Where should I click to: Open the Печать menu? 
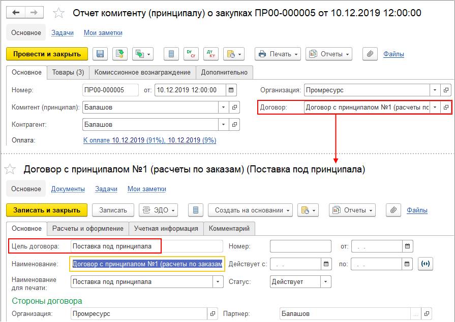[278, 54]
